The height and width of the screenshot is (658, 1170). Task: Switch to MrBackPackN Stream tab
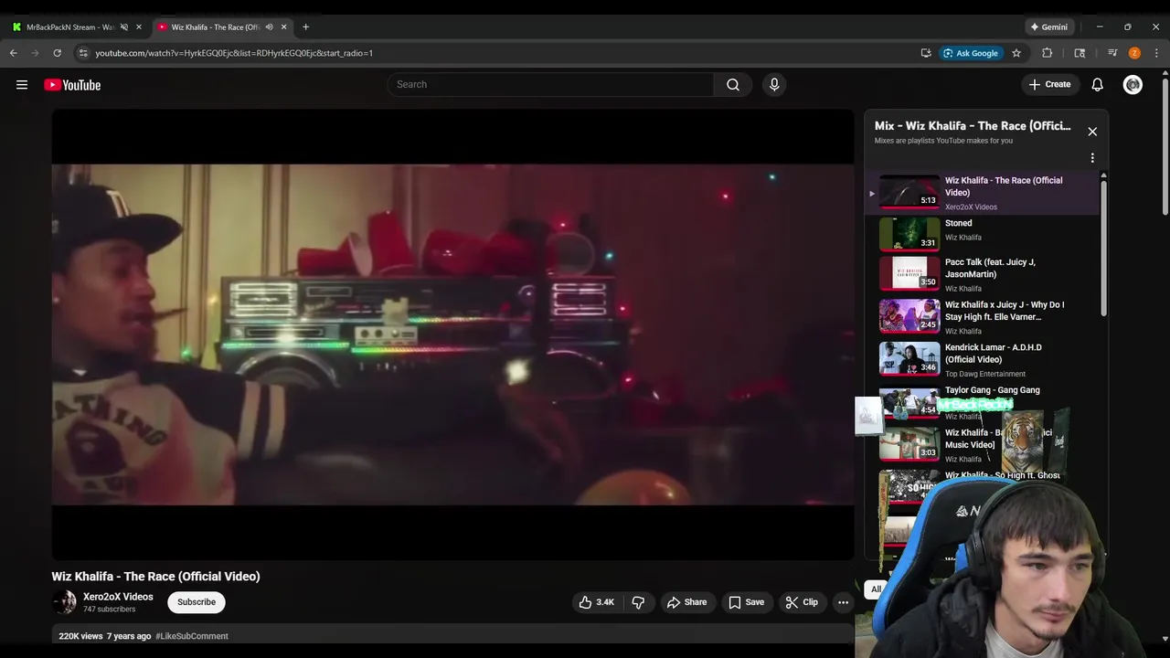[x=72, y=27]
